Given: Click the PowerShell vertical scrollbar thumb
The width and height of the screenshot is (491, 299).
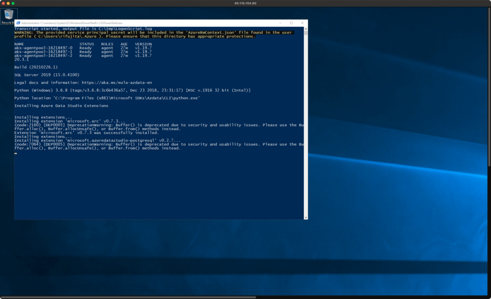Looking at the screenshot, I should (x=305, y=33).
